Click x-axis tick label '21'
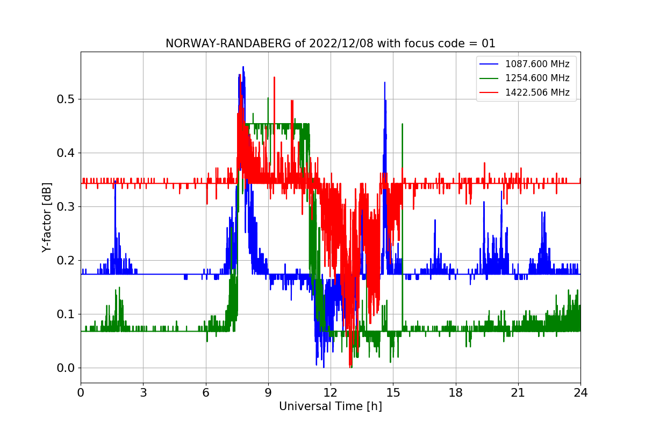This screenshot has width=645, height=430. click(518, 393)
